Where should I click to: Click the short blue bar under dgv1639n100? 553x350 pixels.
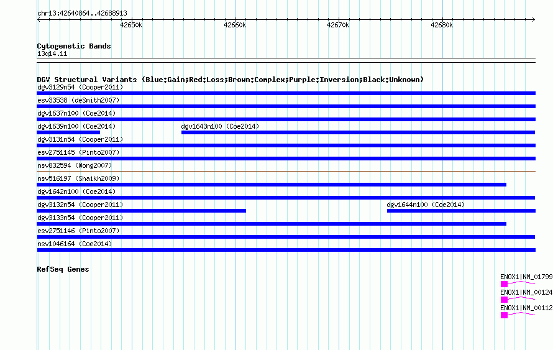tap(68, 132)
